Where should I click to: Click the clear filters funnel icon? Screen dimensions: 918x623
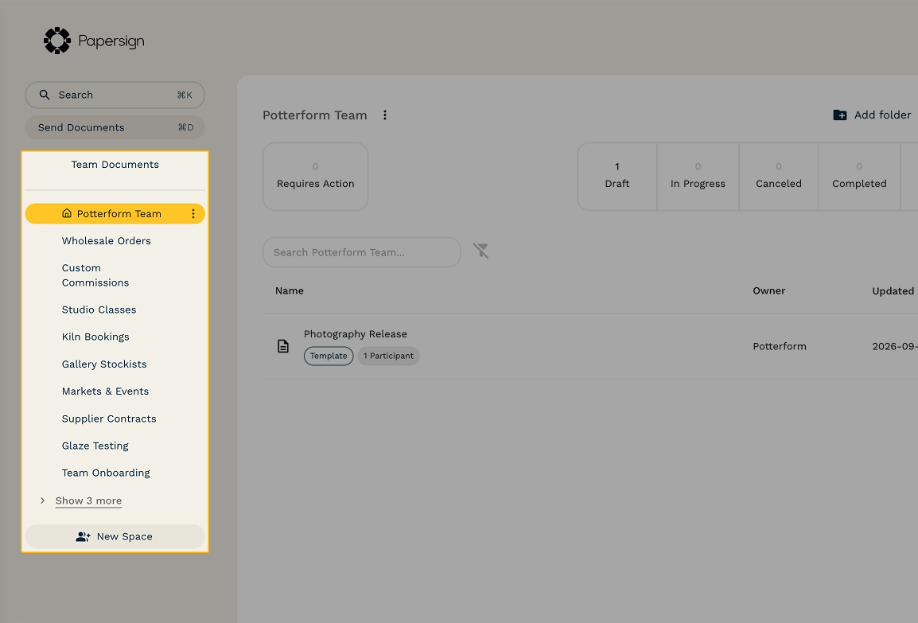480,251
